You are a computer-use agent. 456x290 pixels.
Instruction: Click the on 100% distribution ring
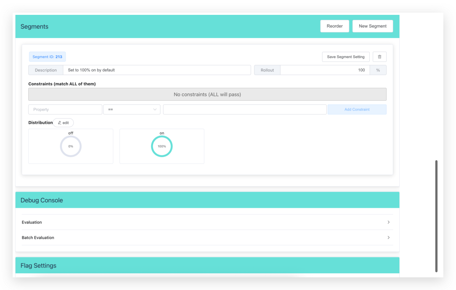pos(162,146)
